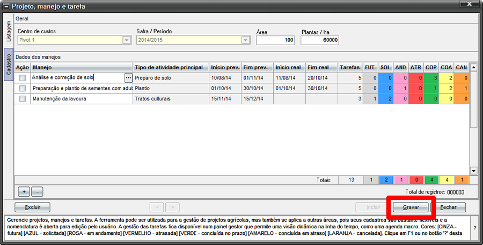Toggle checkbox for Preparação e plantio row

(x=22, y=88)
